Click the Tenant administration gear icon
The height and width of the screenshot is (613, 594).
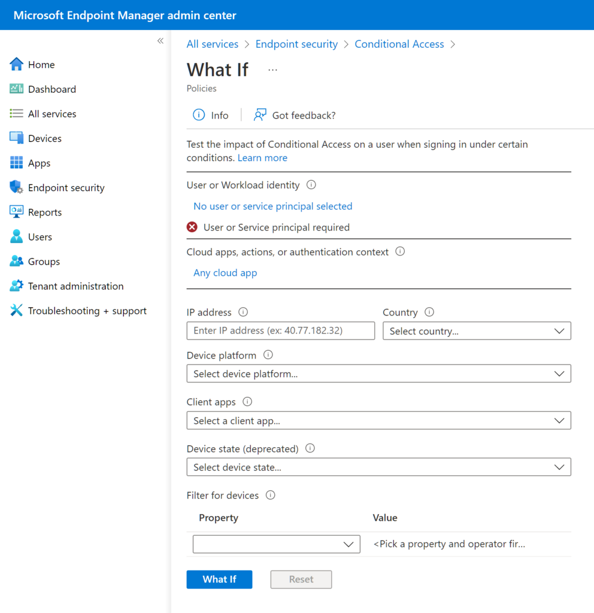(16, 286)
